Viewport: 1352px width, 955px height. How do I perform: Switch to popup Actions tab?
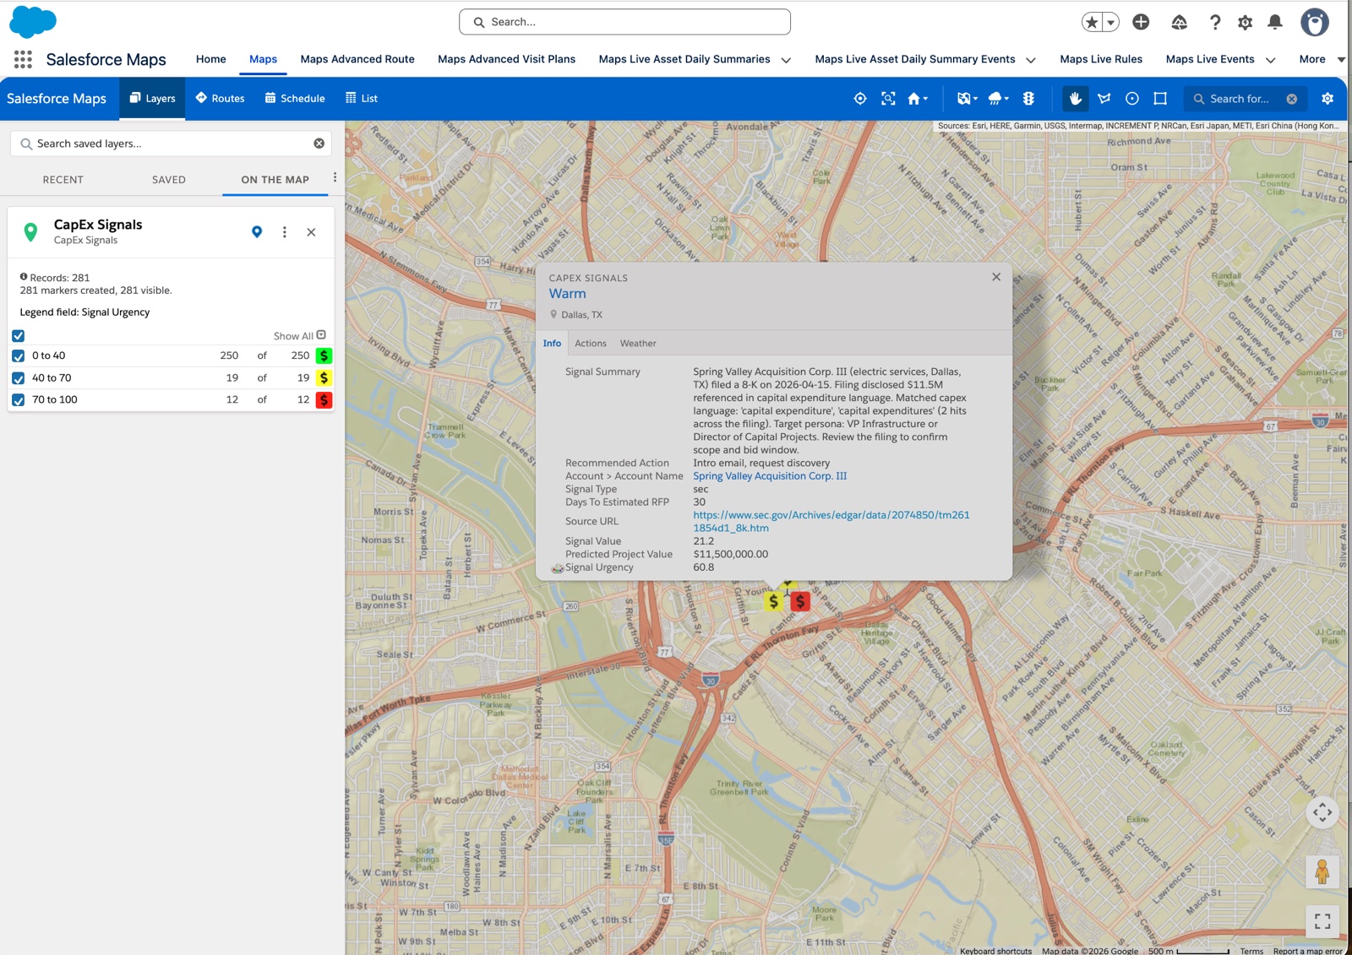coord(591,344)
